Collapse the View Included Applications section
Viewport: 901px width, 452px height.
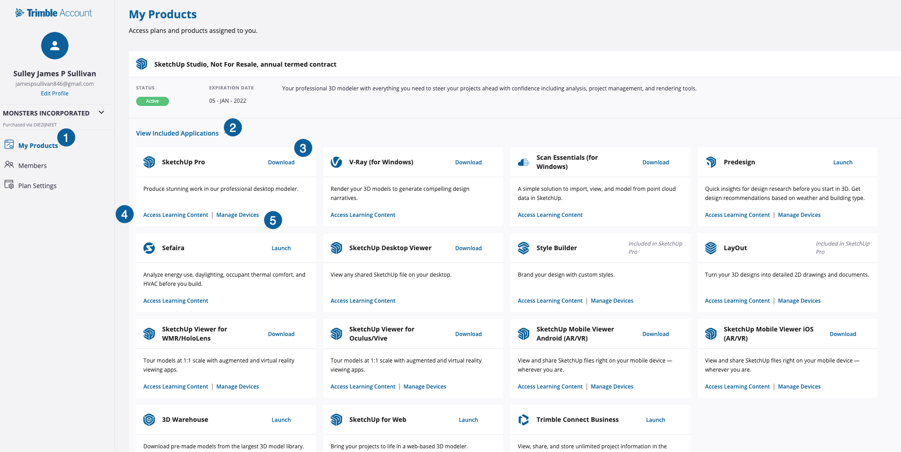[x=177, y=133]
